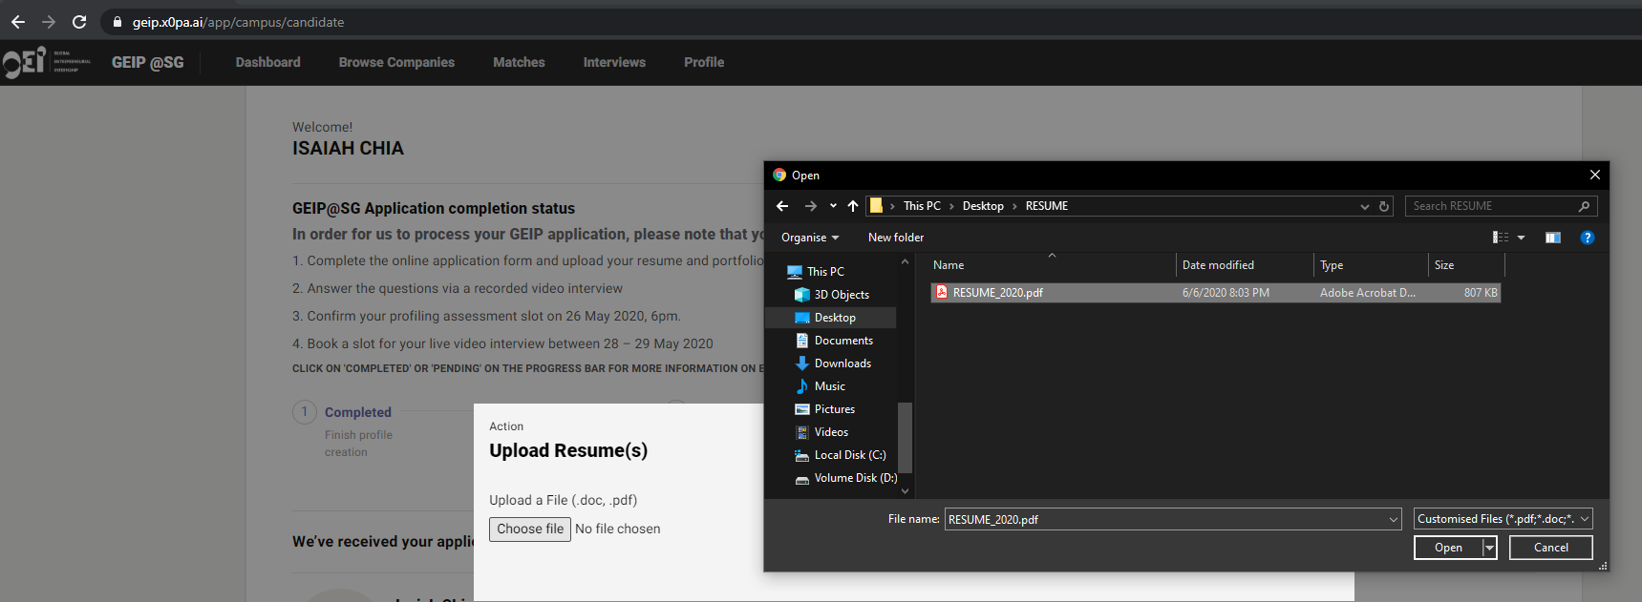The image size is (1642, 602).
Task: Click the Open button
Action: click(1448, 548)
